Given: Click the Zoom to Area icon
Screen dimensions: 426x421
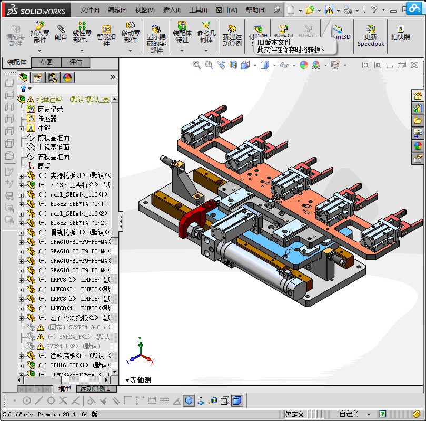Looking at the screenshot, I should coord(209,65).
